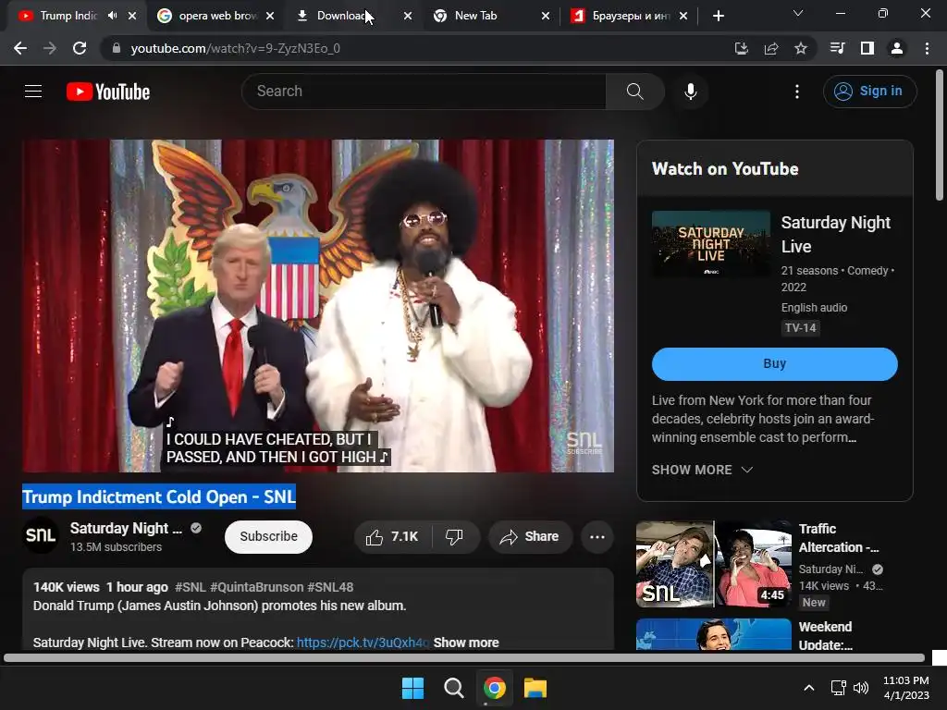Open the #QuintaBrunson hashtag
Viewport: 947px width, 710px height.
click(x=257, y=587)
